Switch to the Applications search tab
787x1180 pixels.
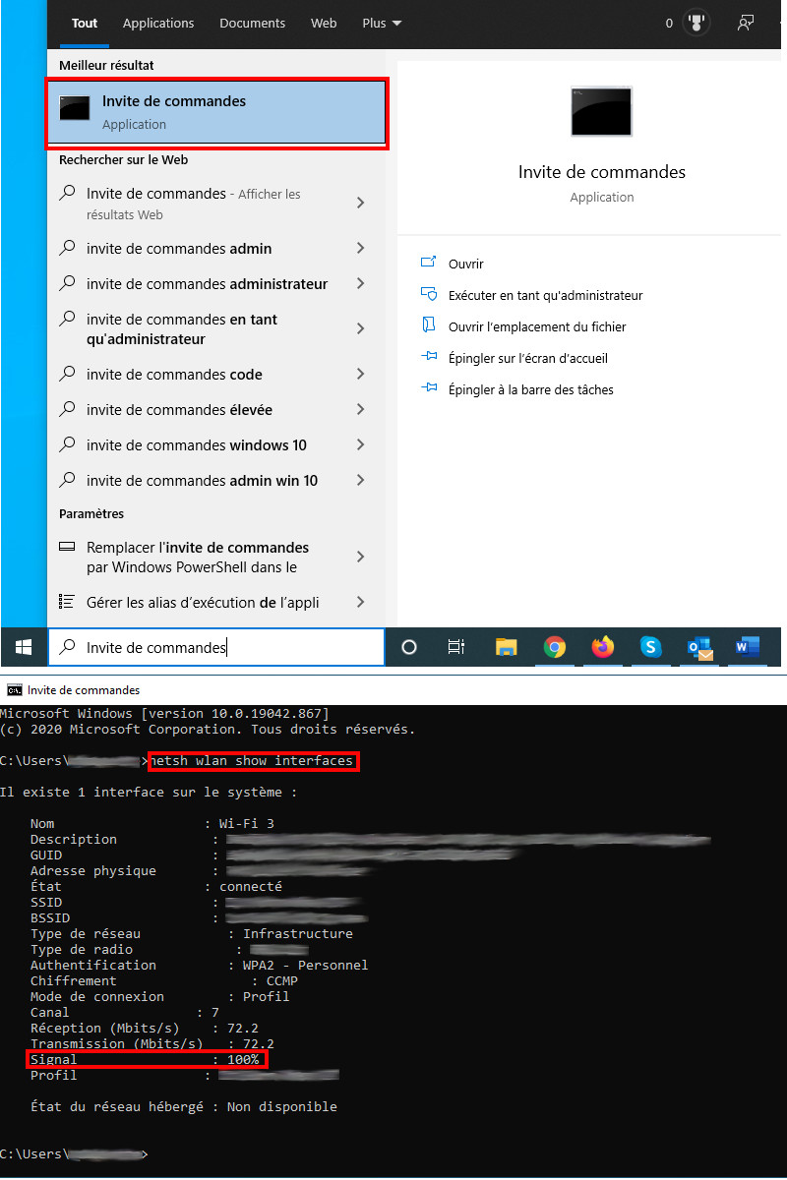[158, 23]
